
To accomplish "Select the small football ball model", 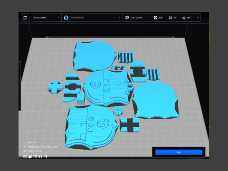I will [x=118, y=111].
